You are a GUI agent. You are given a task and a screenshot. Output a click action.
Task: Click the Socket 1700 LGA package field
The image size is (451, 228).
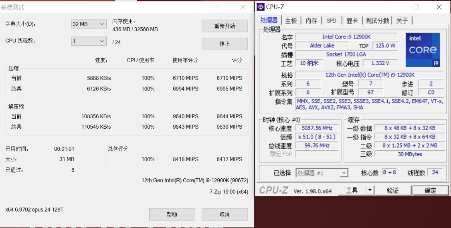pos(347,54)
